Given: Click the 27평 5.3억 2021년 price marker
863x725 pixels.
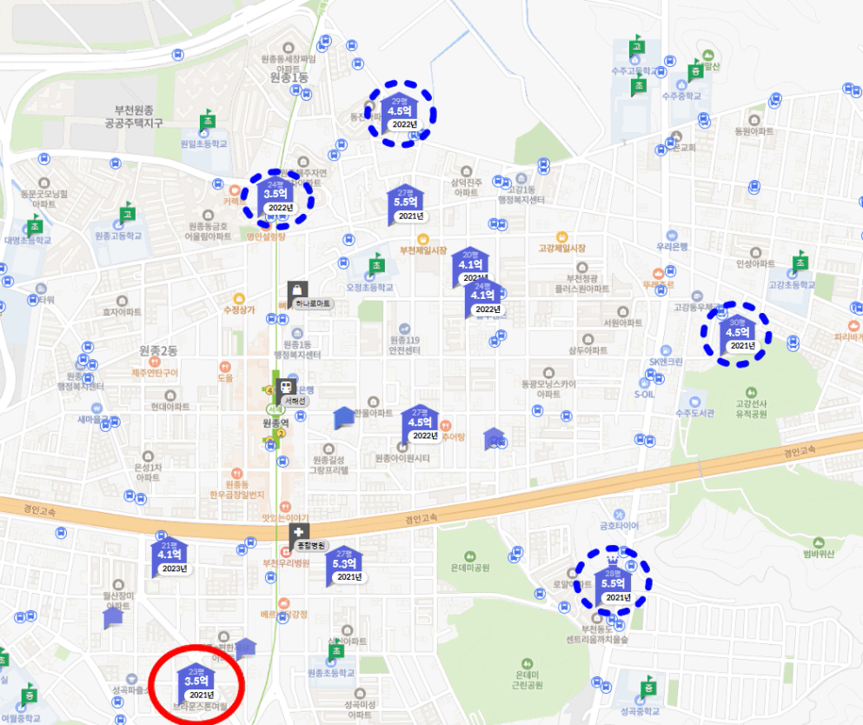Looking at the screenshot, I should (345, 566).
